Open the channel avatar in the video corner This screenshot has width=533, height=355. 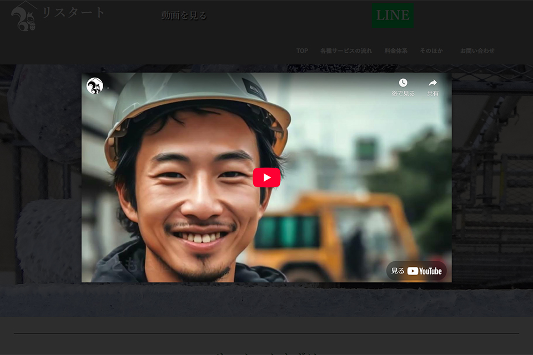(95, 86)
